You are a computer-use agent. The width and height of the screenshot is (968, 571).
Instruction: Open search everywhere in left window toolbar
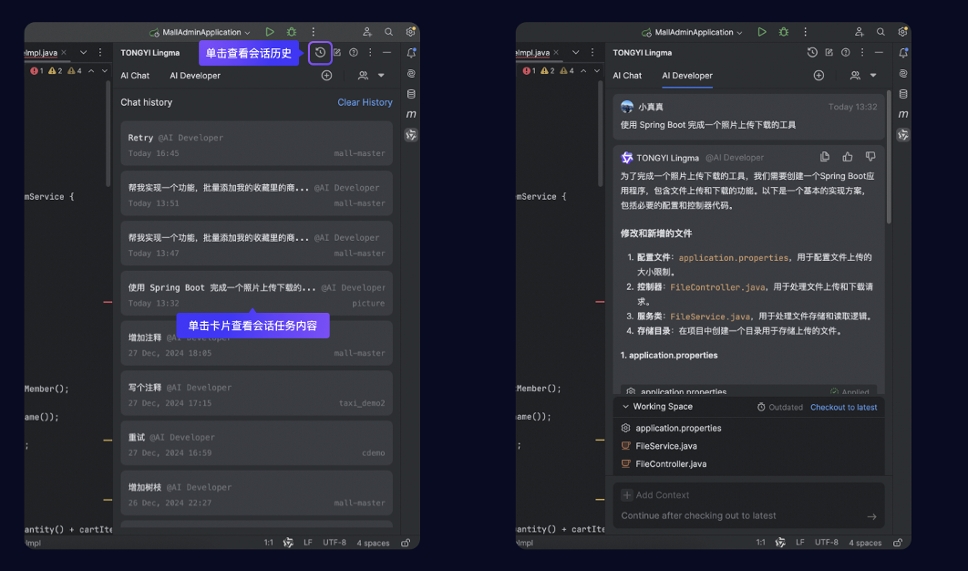coord(388,32)
